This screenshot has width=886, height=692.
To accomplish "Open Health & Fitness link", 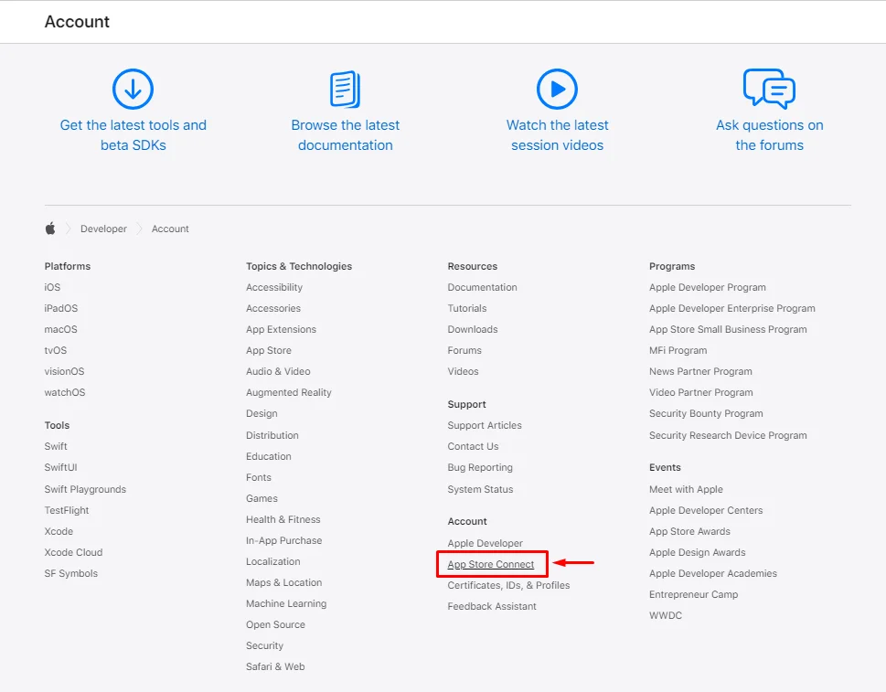I will coord(283,519).
